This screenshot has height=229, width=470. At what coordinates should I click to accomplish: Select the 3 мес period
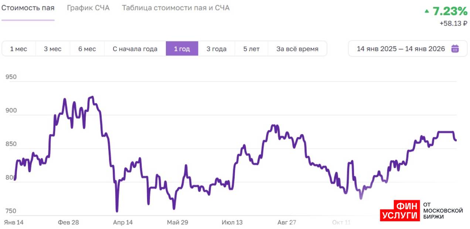click(53, 49)
